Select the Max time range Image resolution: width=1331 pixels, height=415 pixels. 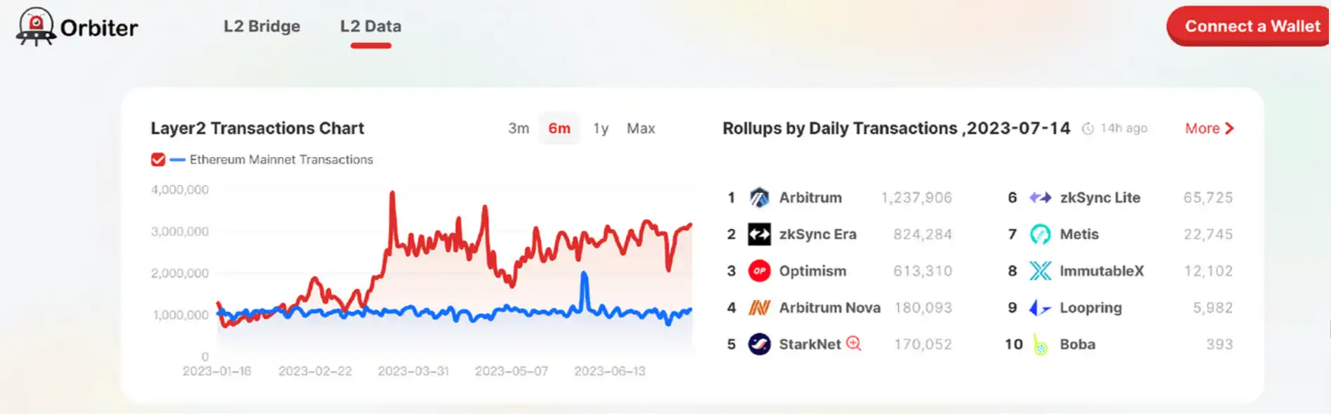tap(641, 128)
